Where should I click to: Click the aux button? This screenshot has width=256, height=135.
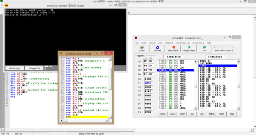coord(192,114)
